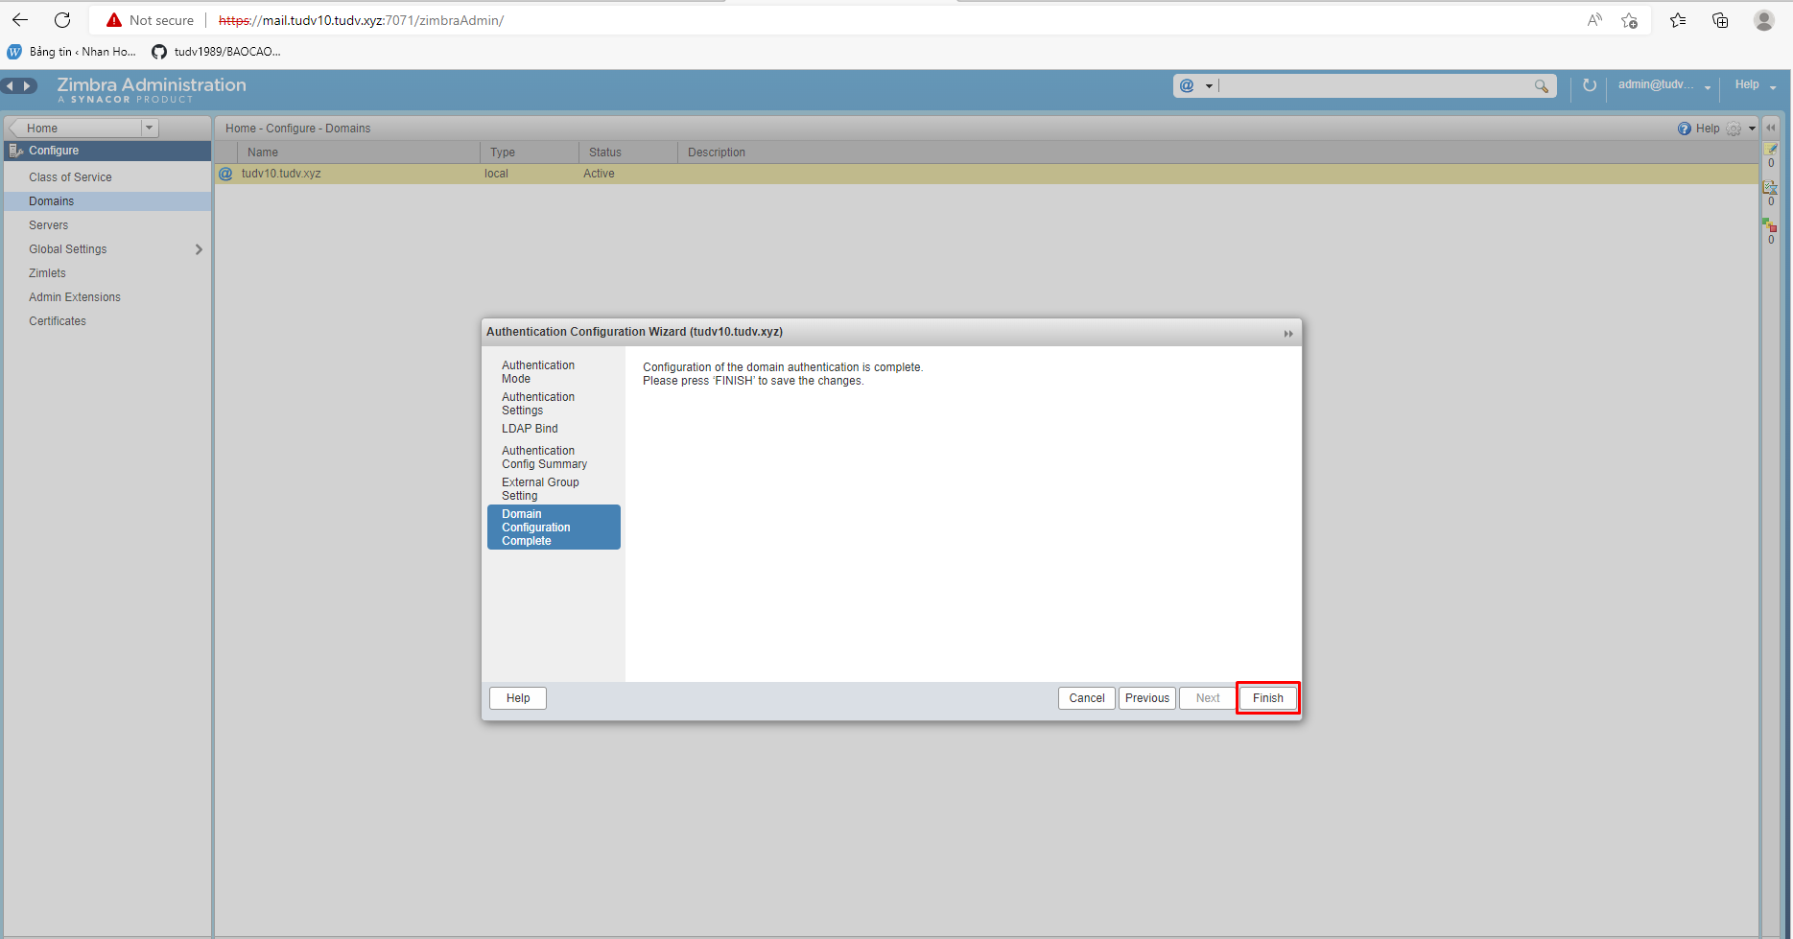Open the admin@tudv account dropdown

pos(1662,84)
